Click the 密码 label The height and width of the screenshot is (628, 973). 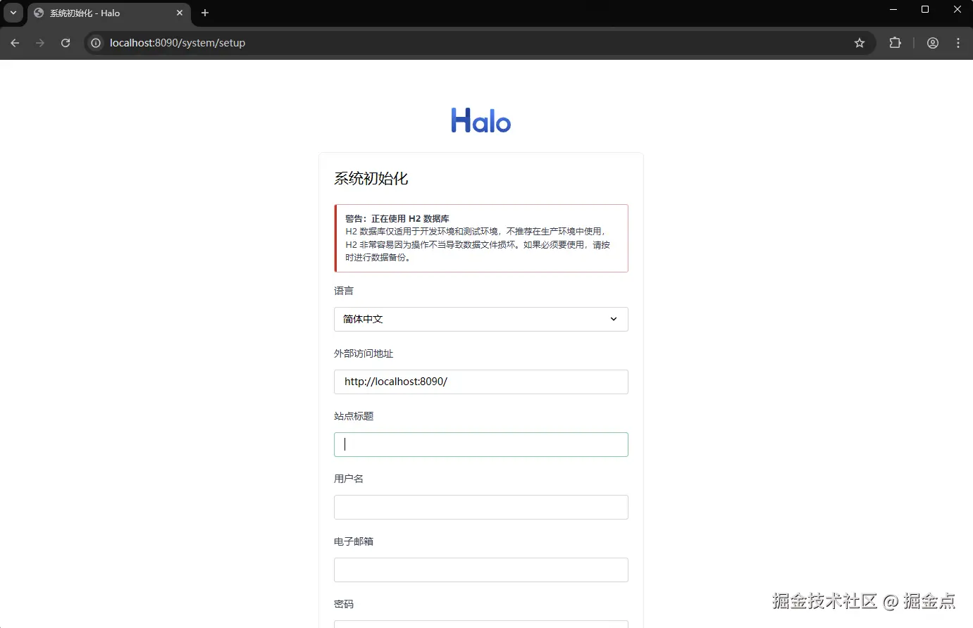click(344, 604)
